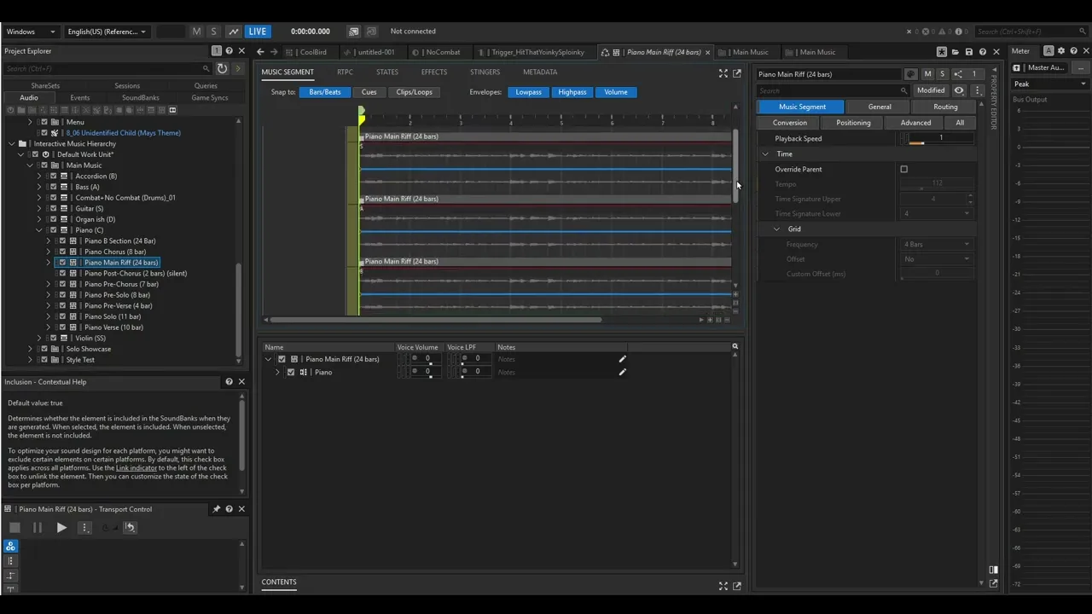
Task: Toggle inclusion of Guitar (S)
Action: pyautogui.click(x=53, y=209)
